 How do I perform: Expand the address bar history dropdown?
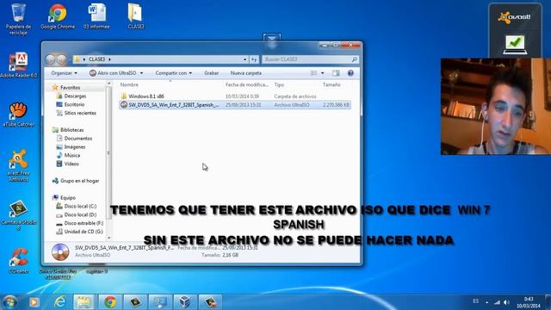coord(245,59)
